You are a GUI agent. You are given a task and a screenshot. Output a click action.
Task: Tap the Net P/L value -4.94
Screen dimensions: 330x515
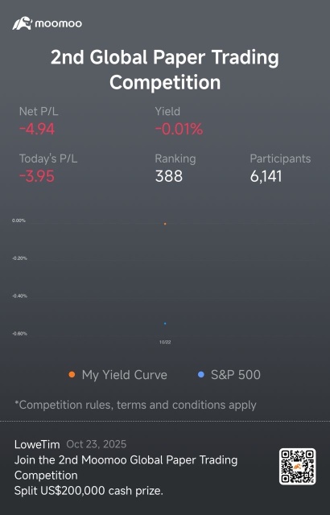coord(37,129)
